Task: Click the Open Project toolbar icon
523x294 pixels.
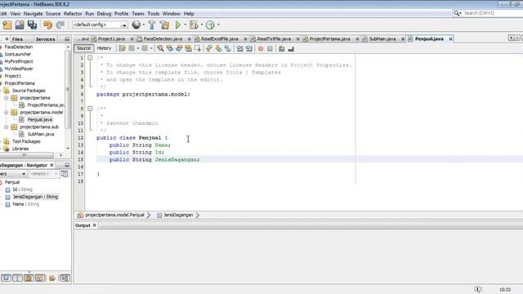Action: coord(20,25)
